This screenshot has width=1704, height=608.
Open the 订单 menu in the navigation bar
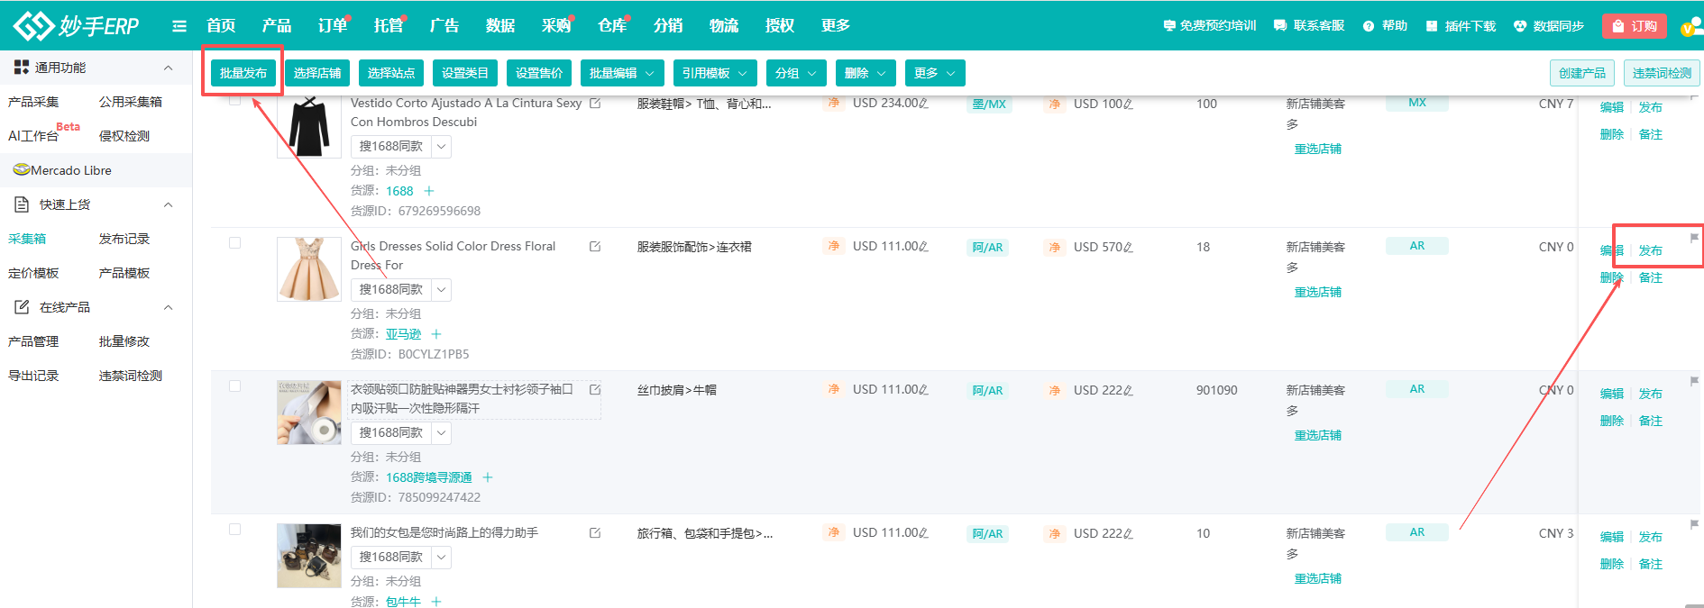[x=333, y=26]
